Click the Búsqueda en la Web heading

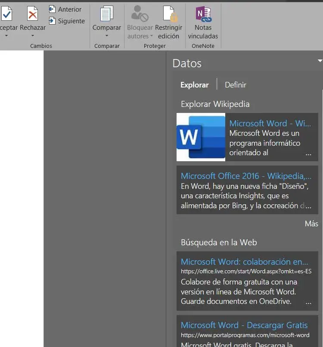point(219,242)
